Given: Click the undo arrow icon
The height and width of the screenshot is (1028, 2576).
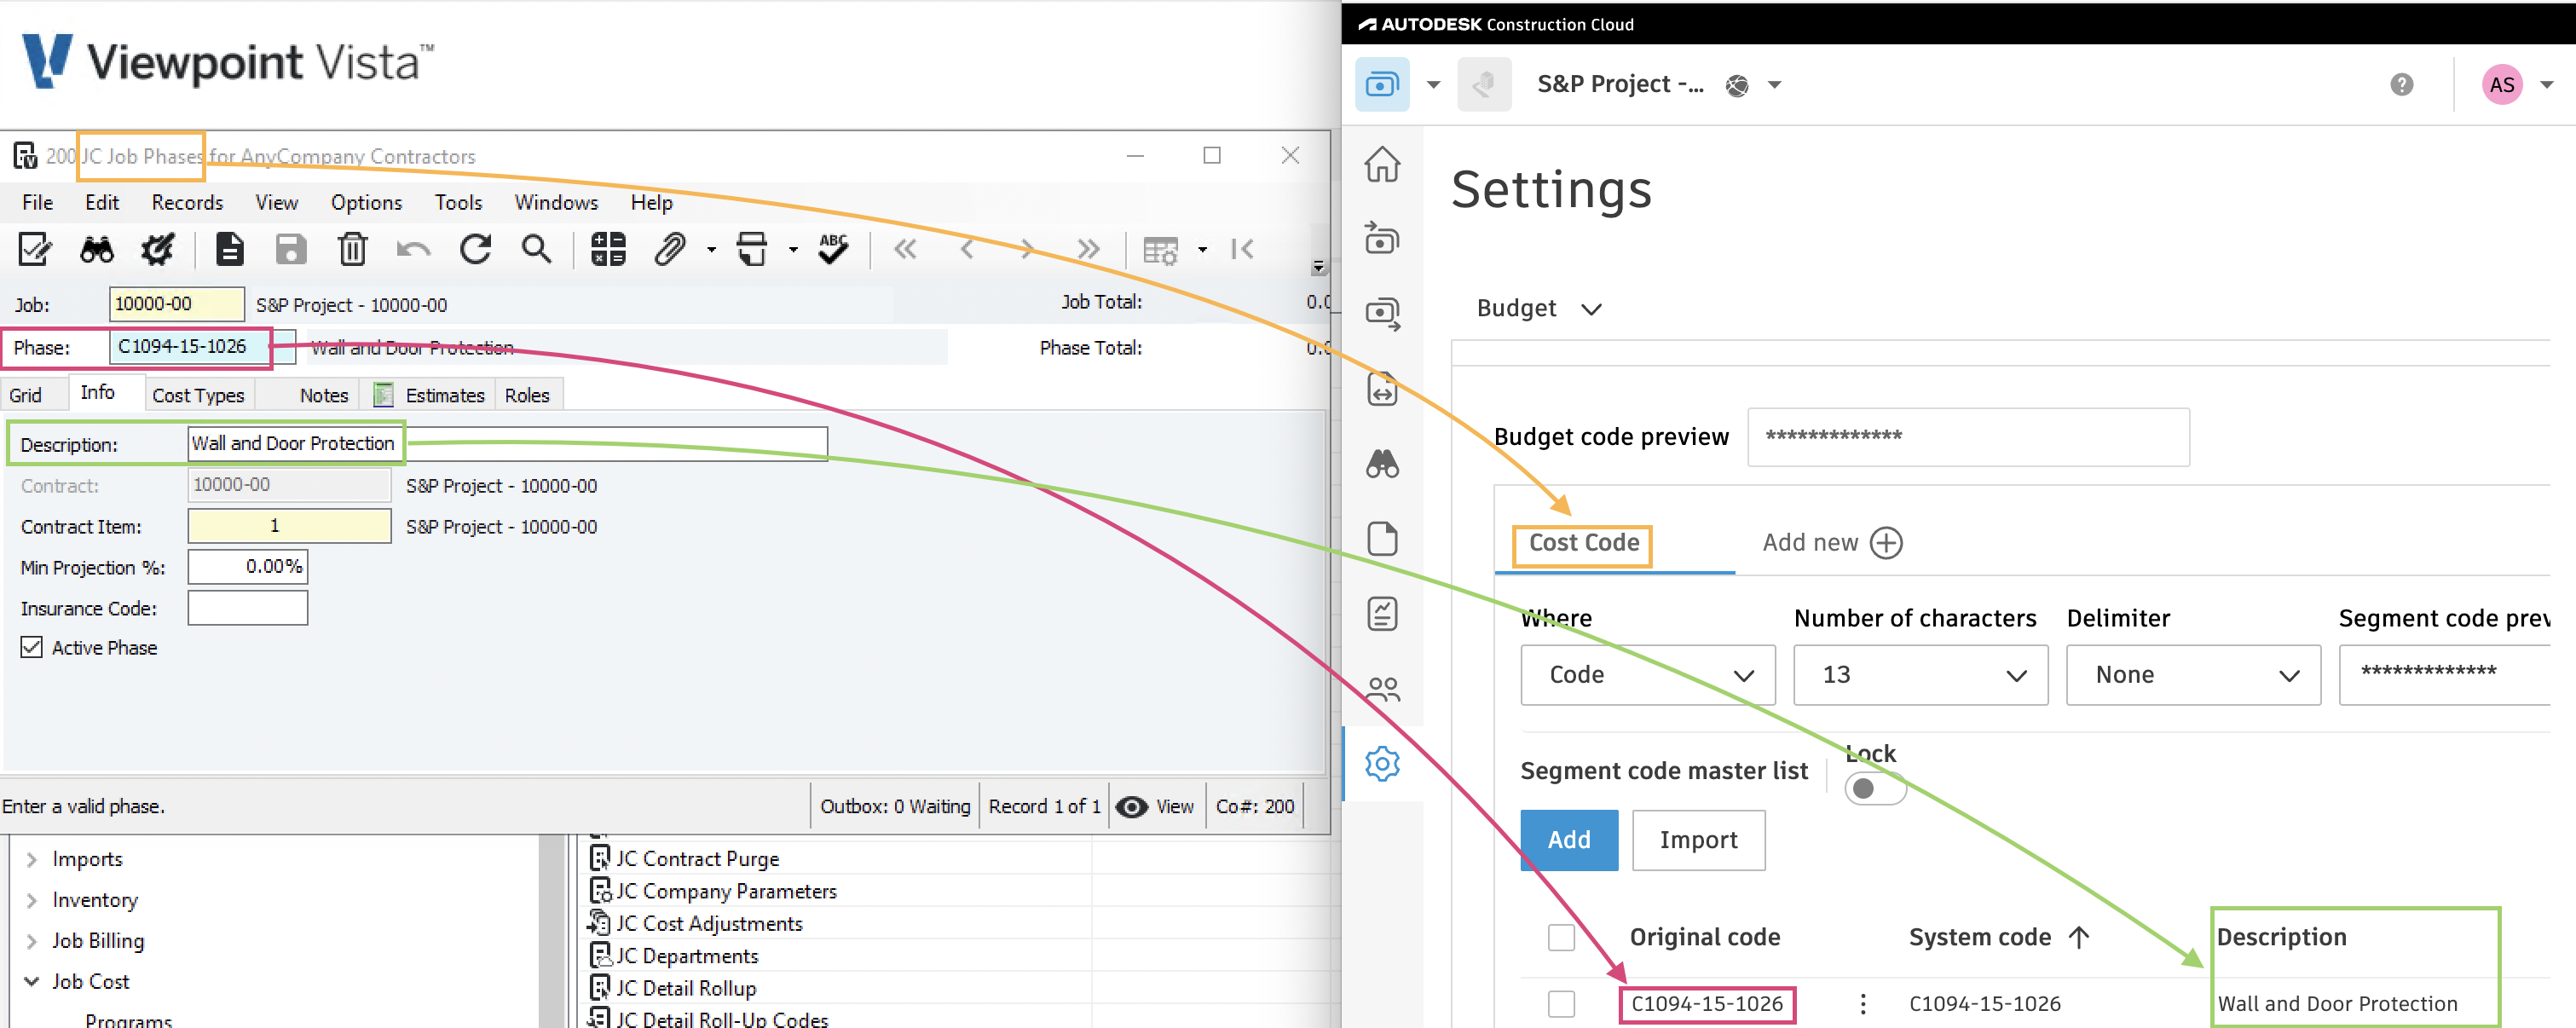Looking at the screenshot, I should tap(413, 250).
